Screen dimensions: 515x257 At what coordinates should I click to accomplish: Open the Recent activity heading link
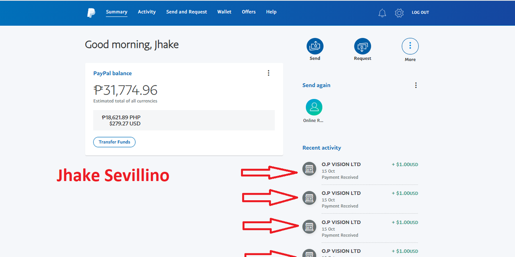click(322, 148)
